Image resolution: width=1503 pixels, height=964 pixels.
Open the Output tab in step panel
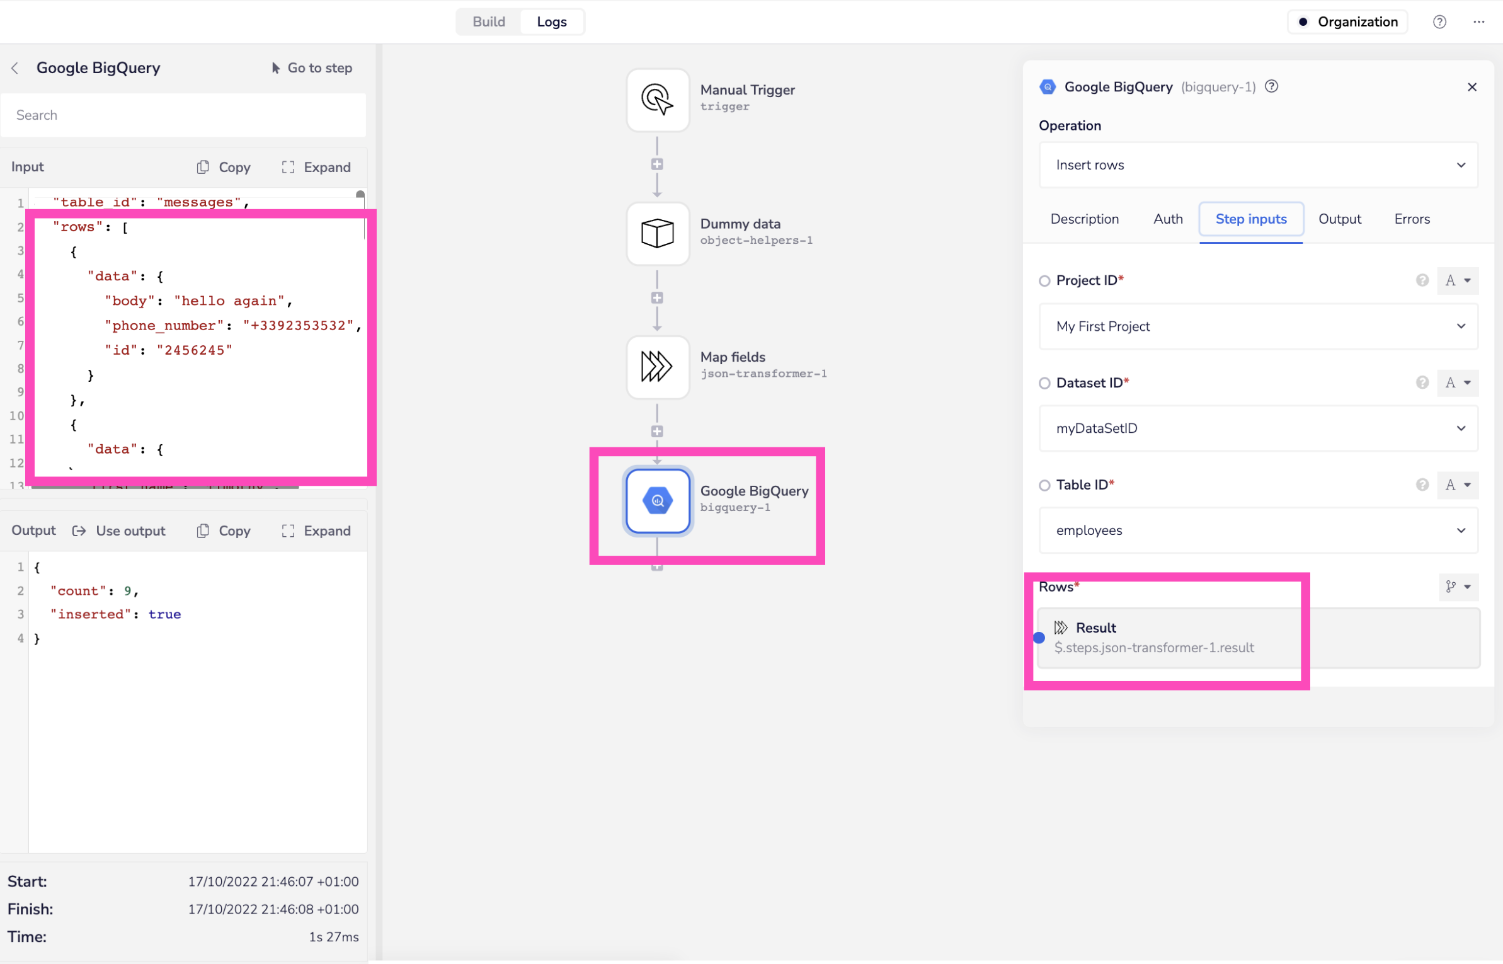tap(1339, 219)
